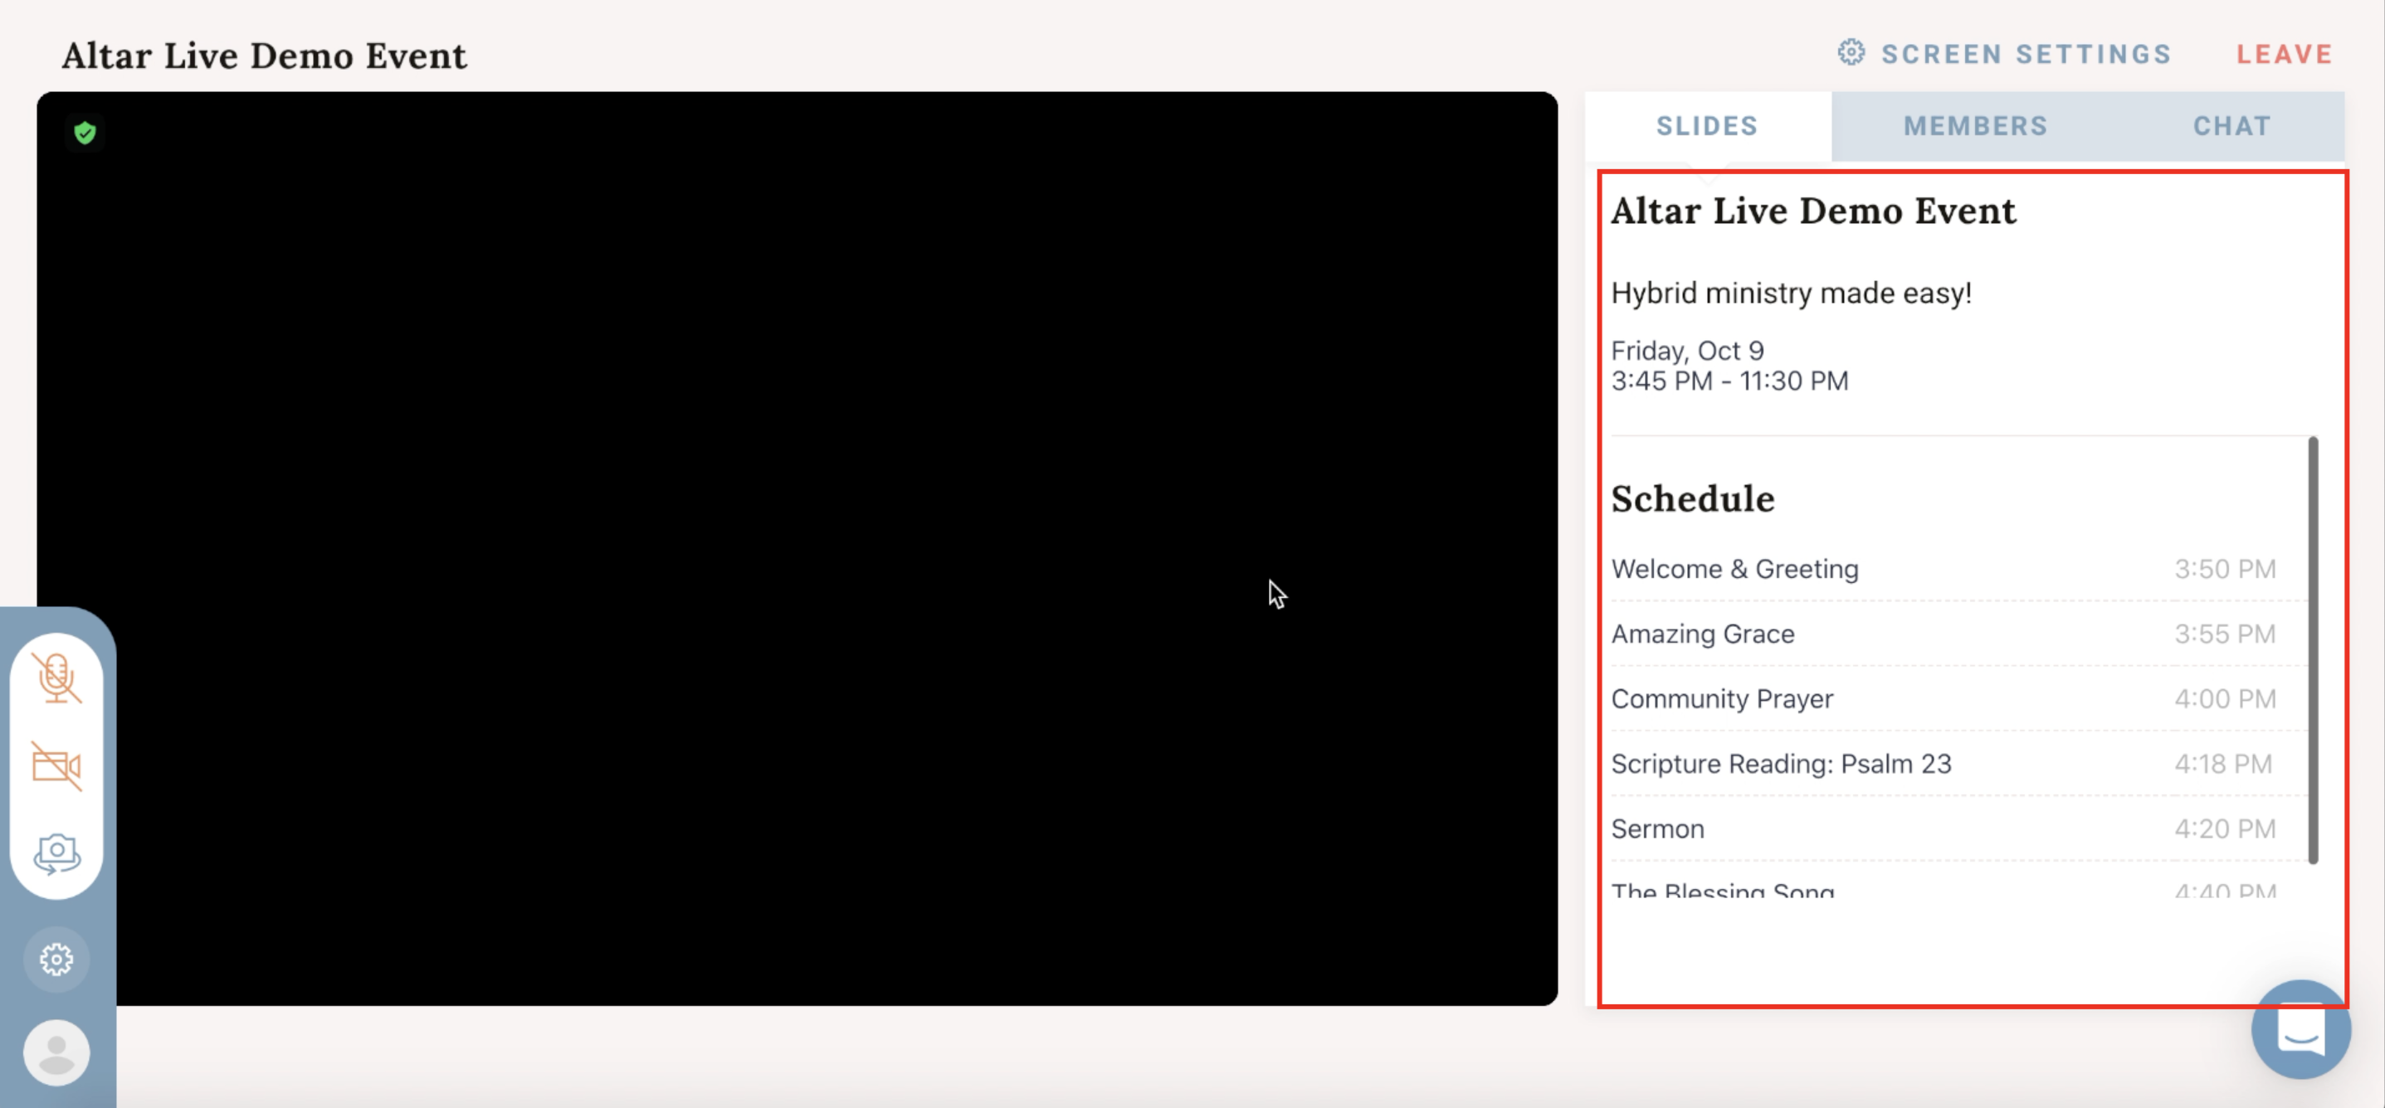Screen dimensions: 2385x1108
Task: Unmute the microphone
Action: 56,678
